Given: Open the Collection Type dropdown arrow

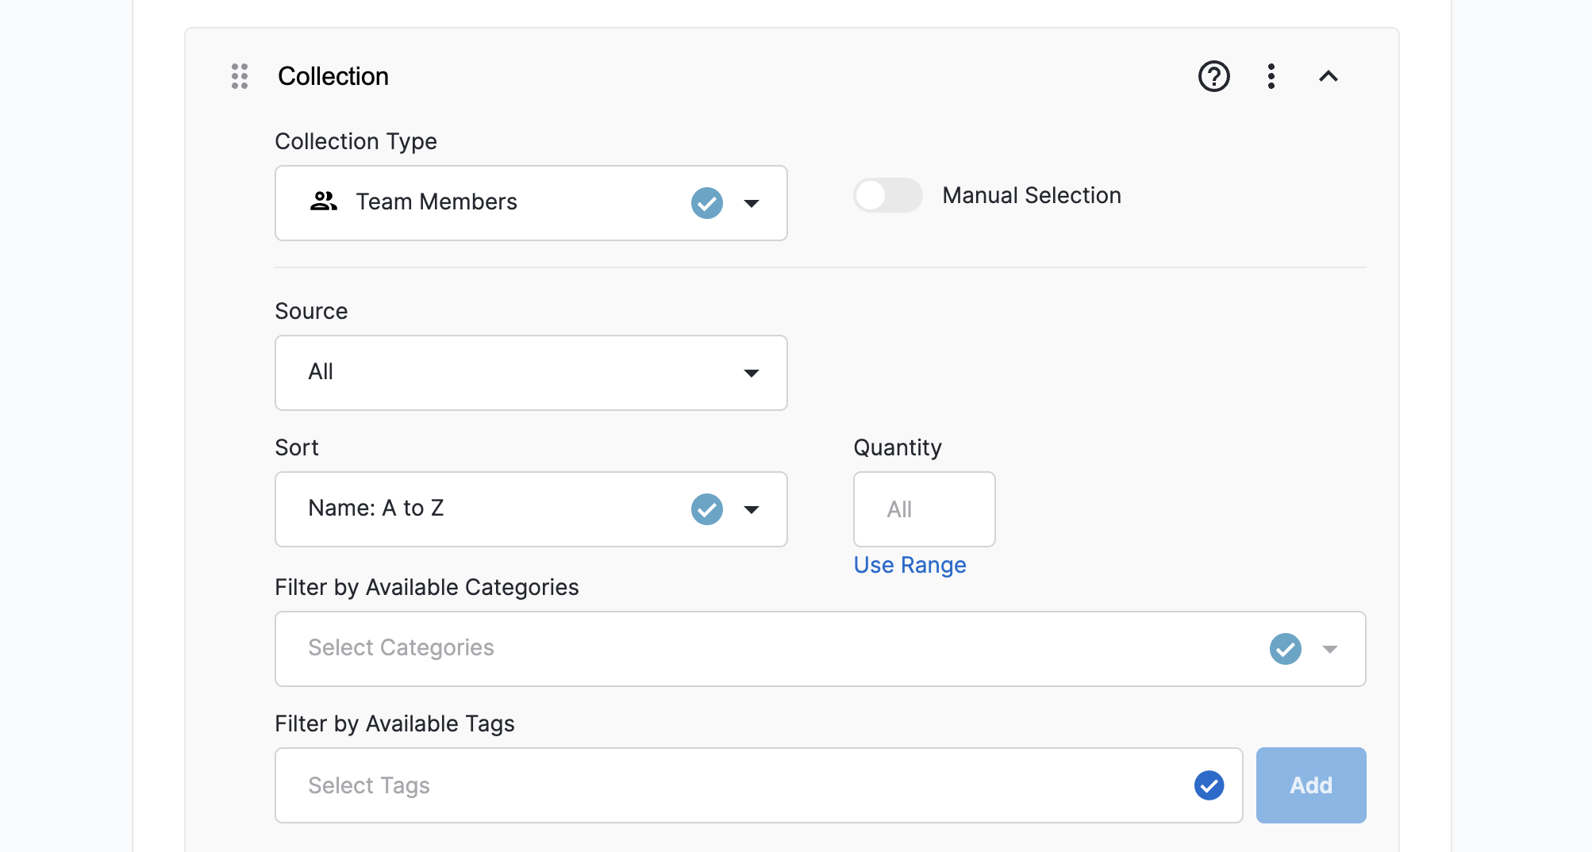Looking at the screenshot, I should tap(752, 203).
